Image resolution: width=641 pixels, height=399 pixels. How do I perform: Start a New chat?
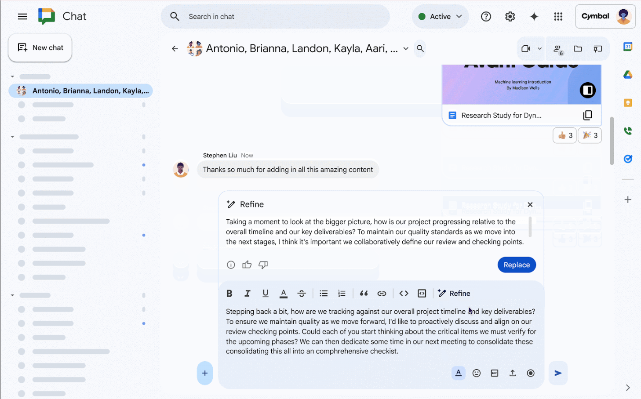click(x=40, y=47)
